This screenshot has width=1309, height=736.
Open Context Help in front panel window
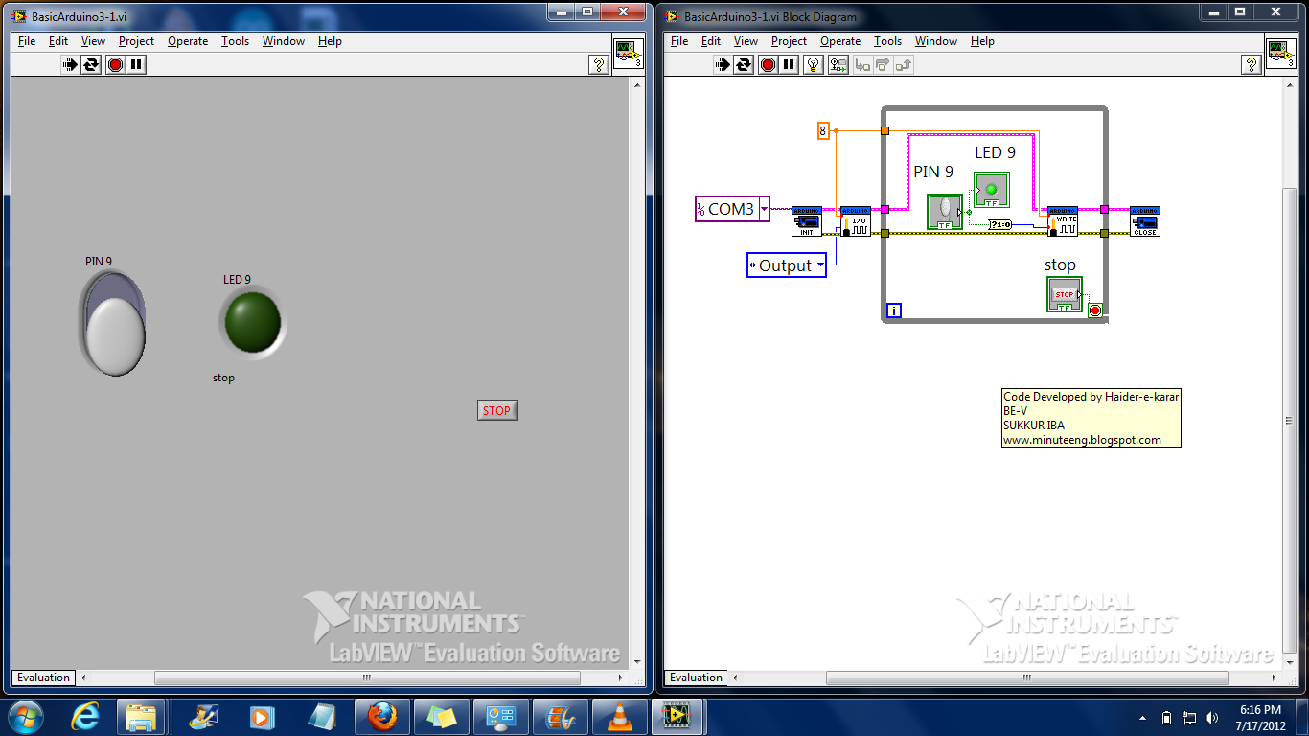click(599, 64)
